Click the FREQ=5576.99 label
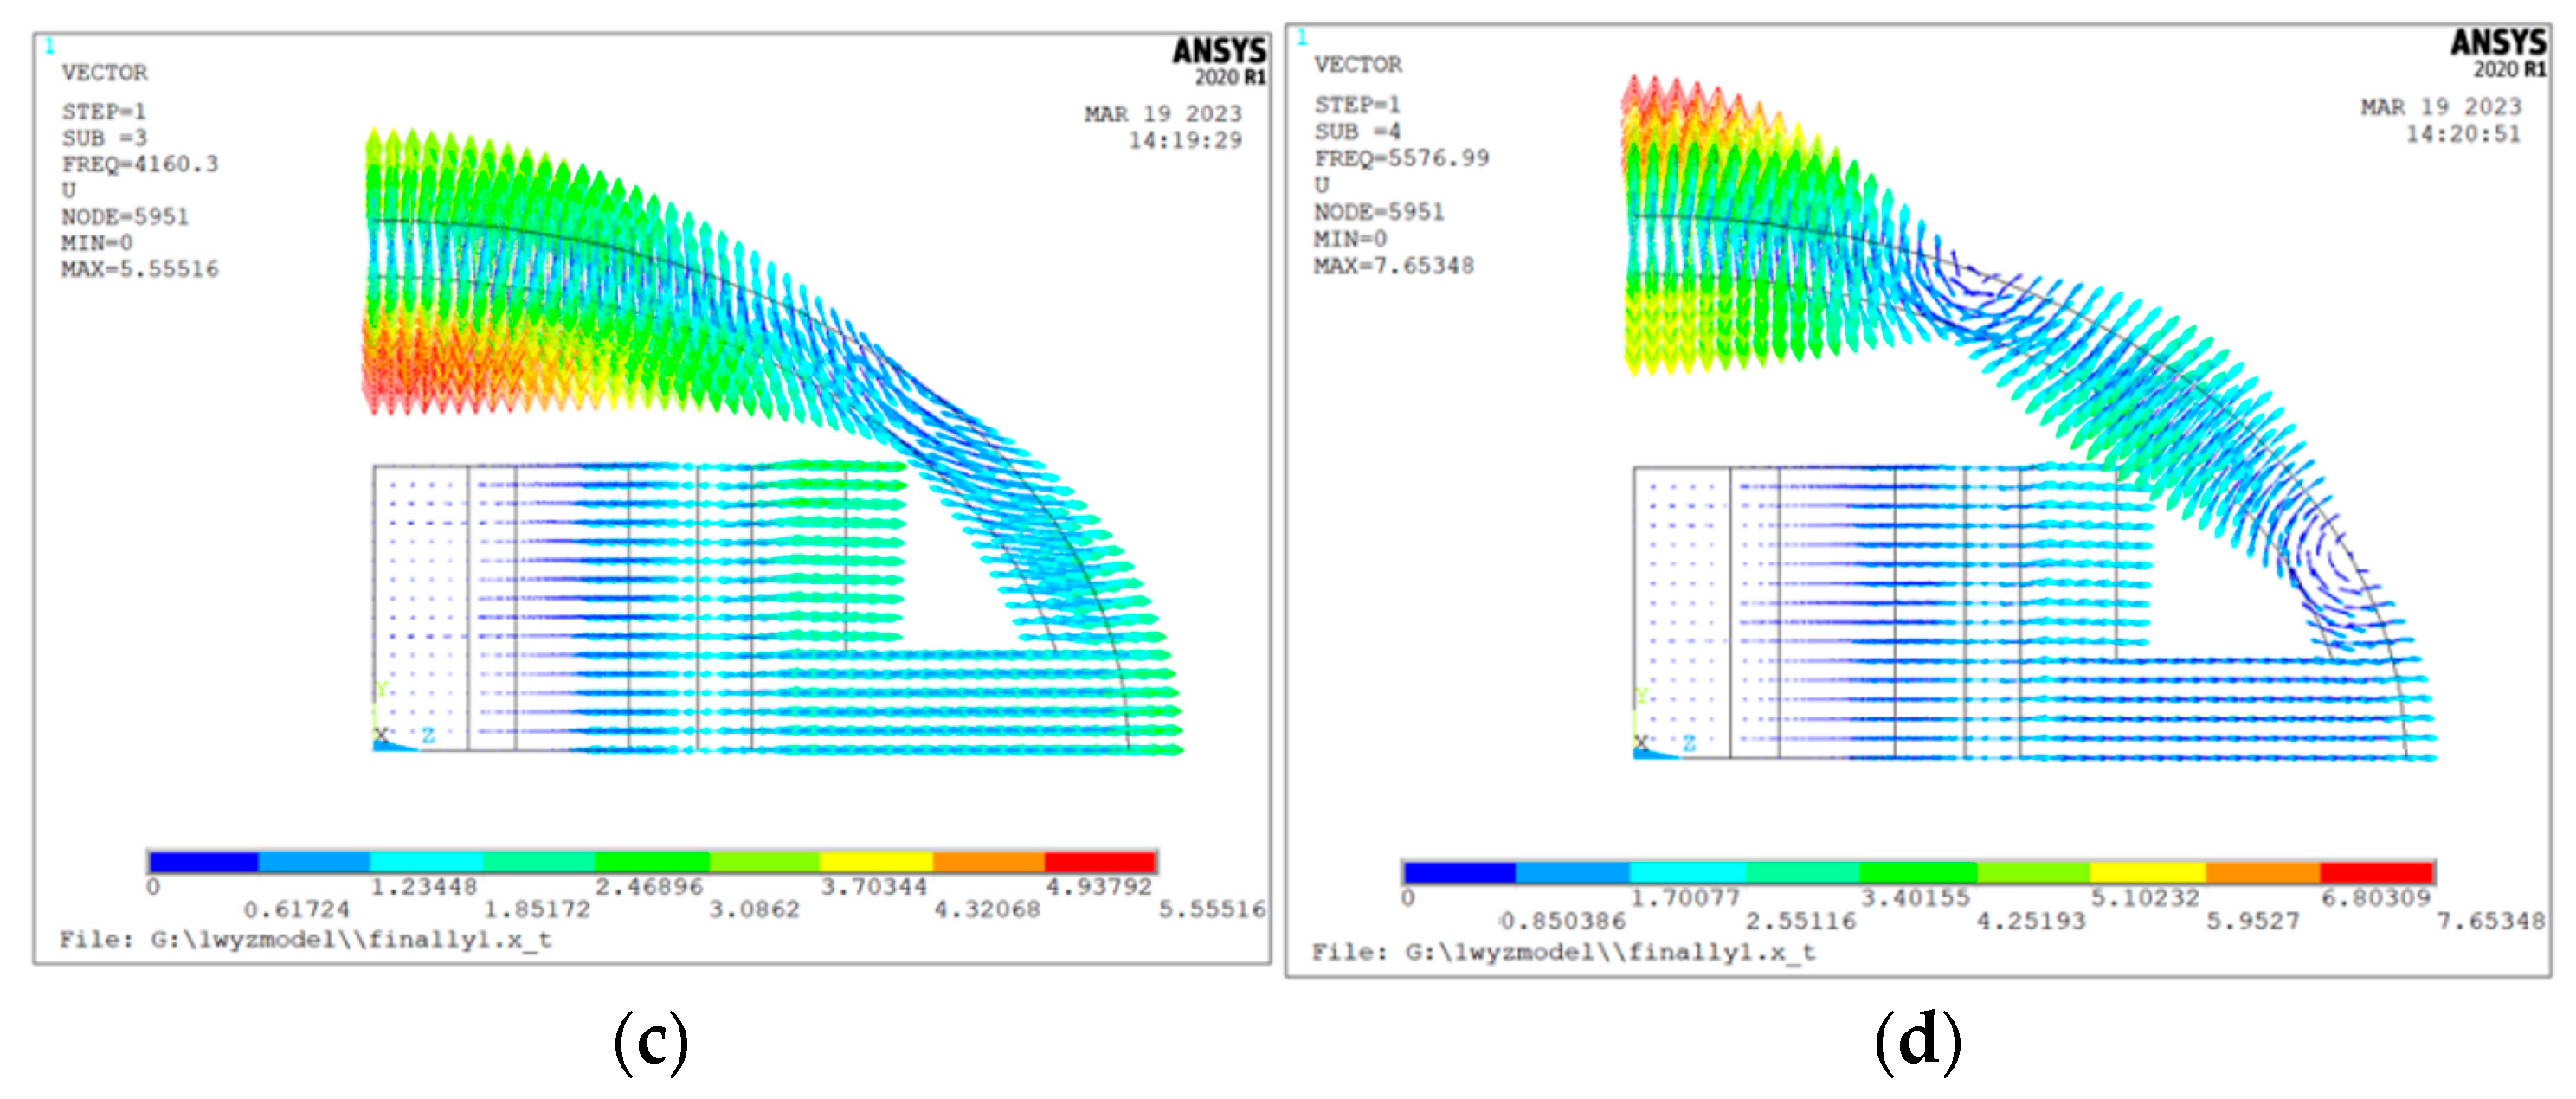Viewport: 2576px width, 1099px height. click(1401, 158)
